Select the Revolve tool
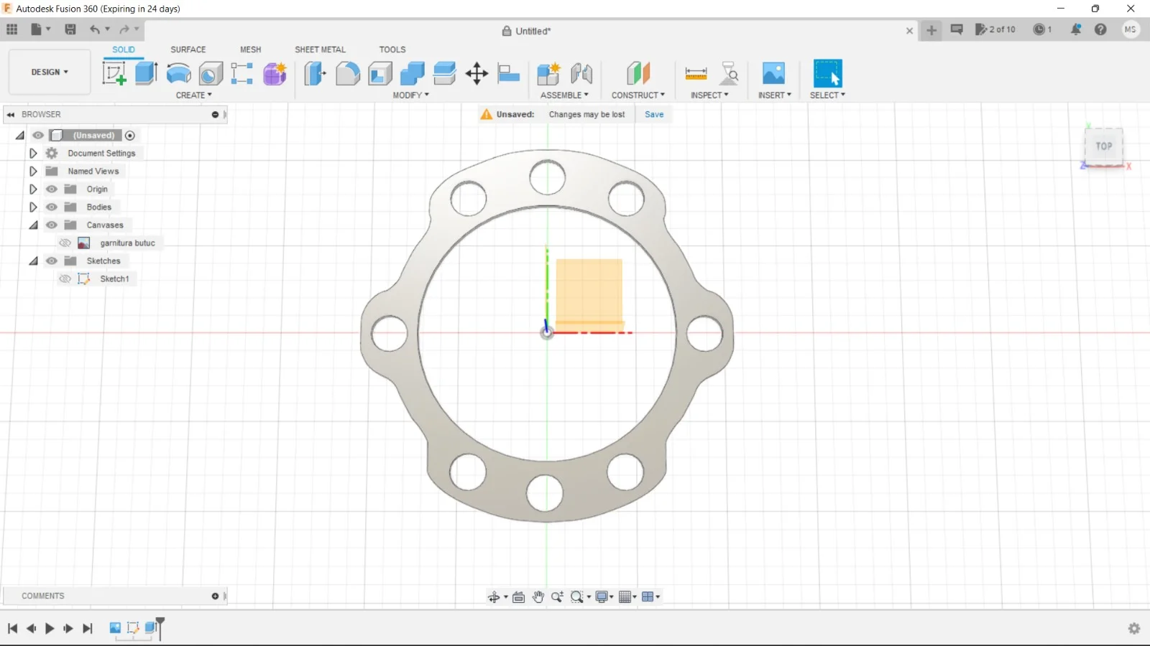 click(178, 73)
